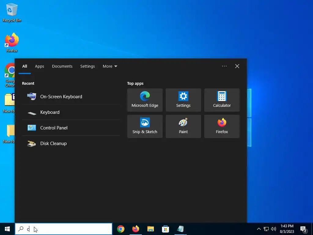Viewport: 313px width, 235px height.
Task: Open Microsoft Edge from Top apps
Action: [145, 100]
